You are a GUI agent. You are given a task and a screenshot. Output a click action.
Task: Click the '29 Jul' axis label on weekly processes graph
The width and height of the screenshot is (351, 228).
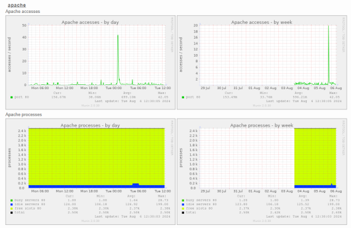[205, 191]
